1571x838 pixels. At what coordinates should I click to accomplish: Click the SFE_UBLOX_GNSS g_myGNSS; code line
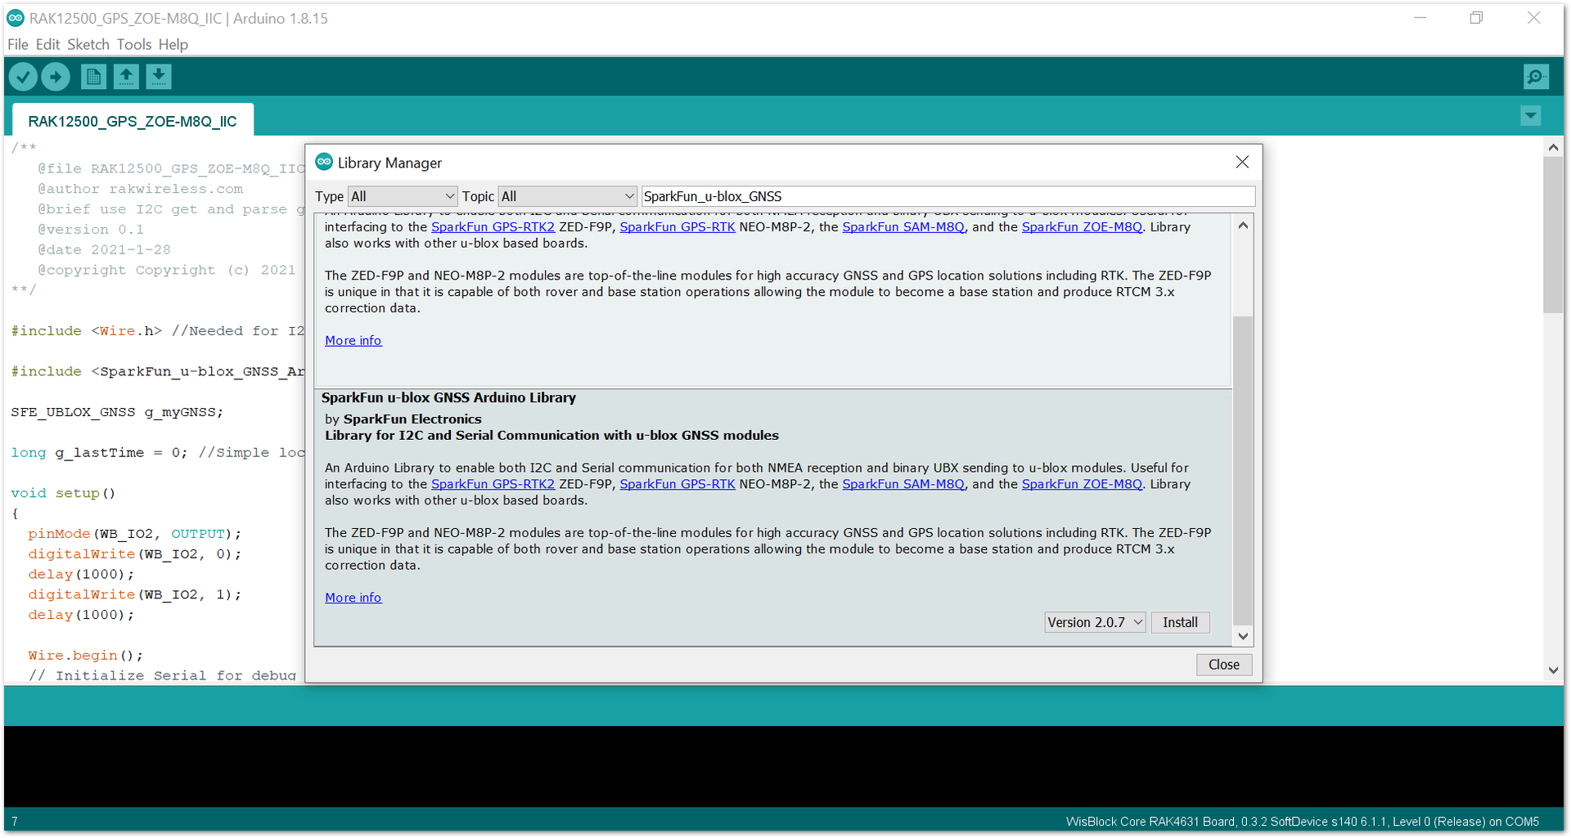(117, 412)
